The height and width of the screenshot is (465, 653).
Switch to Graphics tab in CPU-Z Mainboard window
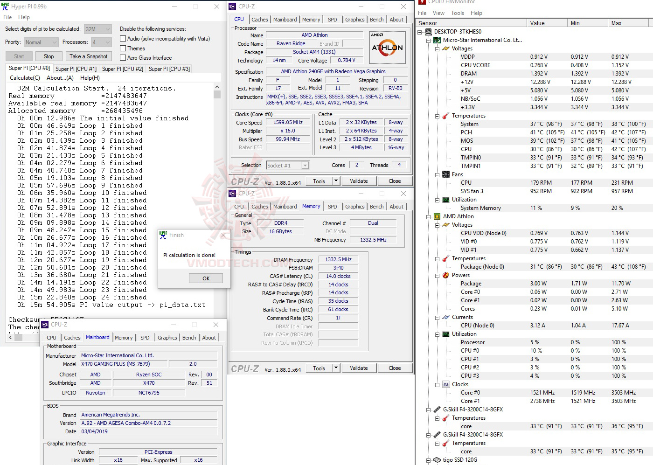click(167, 338)
